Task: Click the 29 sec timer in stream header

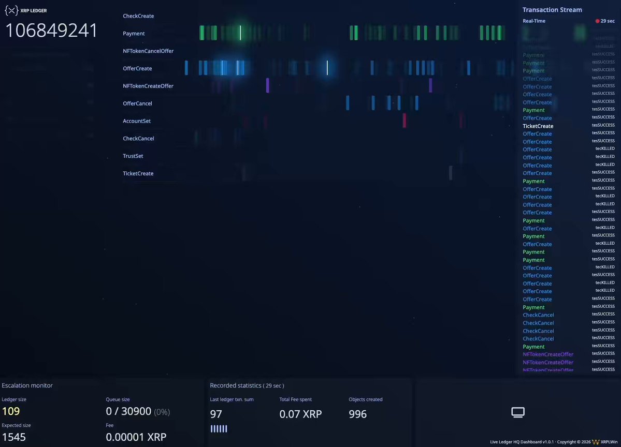Action: (x=608, y=21)
